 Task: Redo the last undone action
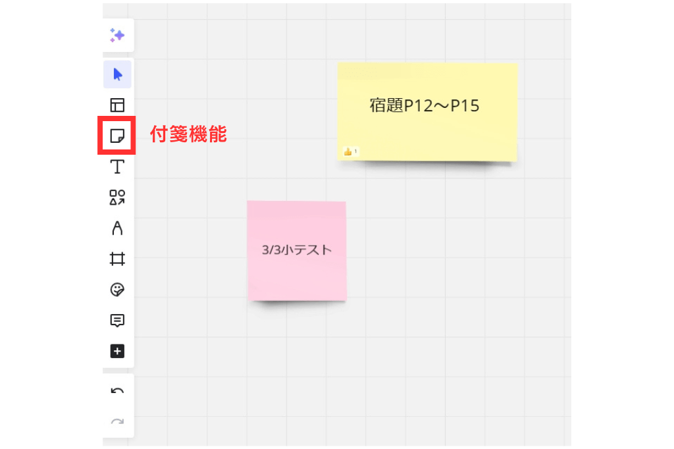click(x=117, y=422)
